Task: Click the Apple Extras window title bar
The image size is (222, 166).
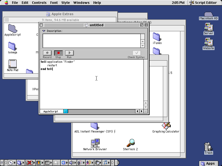Action: click(60, 14)
